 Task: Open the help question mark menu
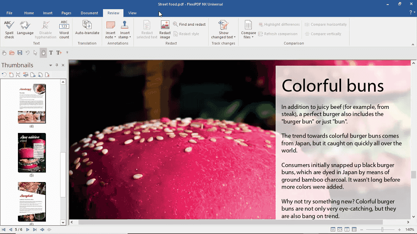[412, 12]
